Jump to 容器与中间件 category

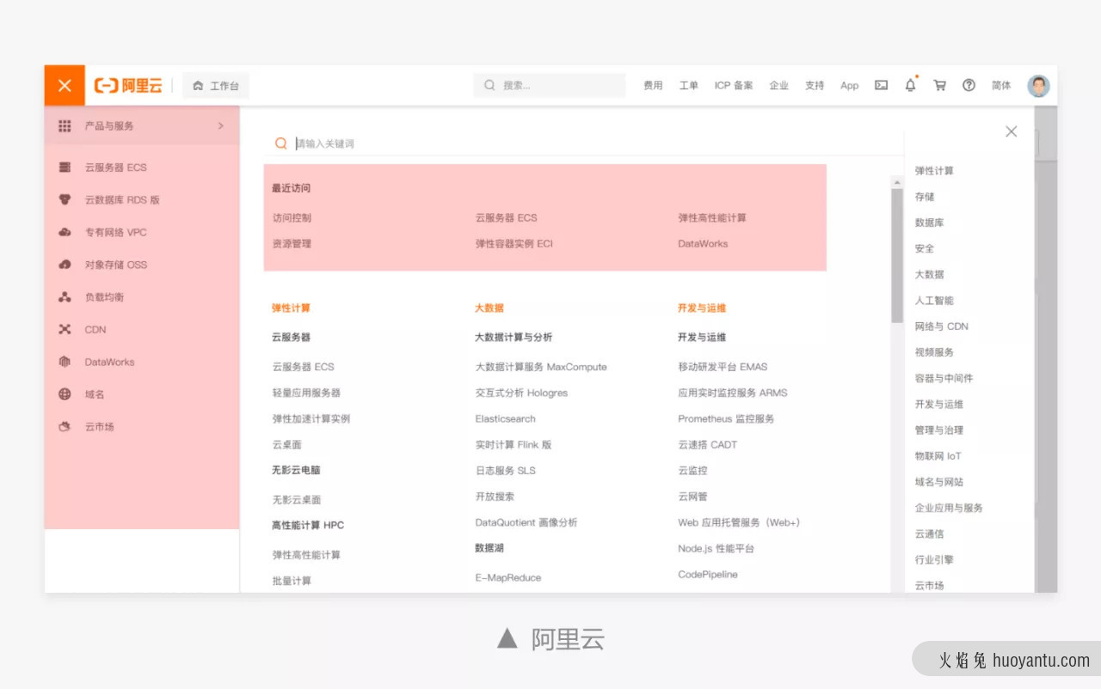point(944,378)
